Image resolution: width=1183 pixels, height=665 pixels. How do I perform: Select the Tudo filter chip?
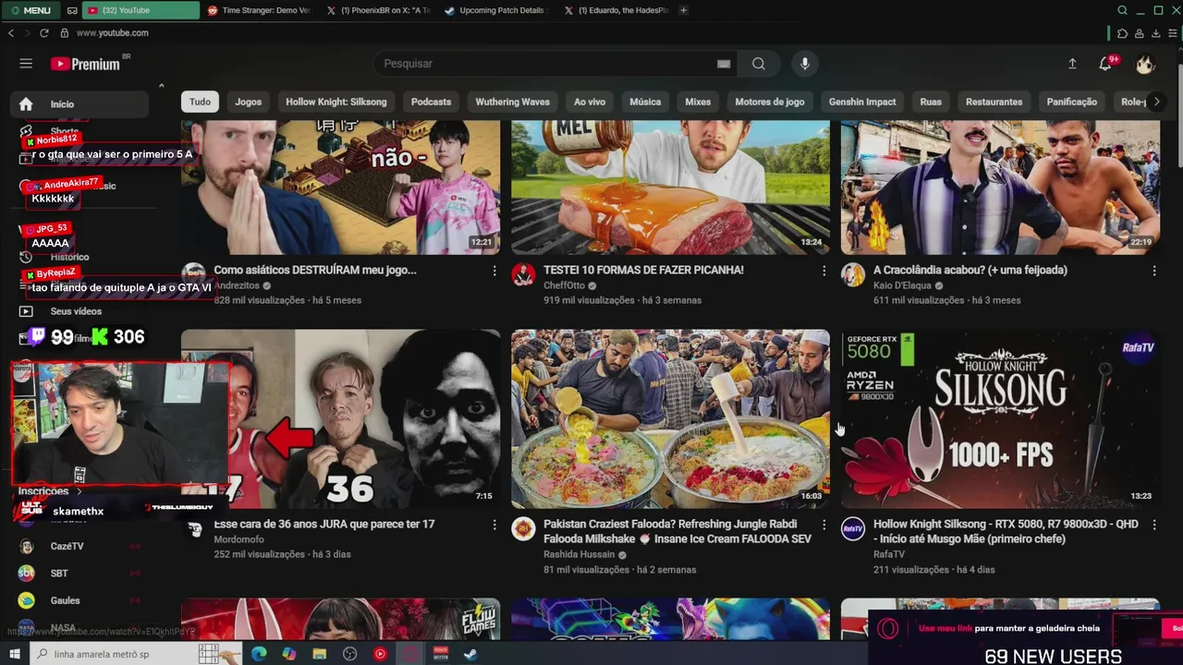click(x=200, y=102)
